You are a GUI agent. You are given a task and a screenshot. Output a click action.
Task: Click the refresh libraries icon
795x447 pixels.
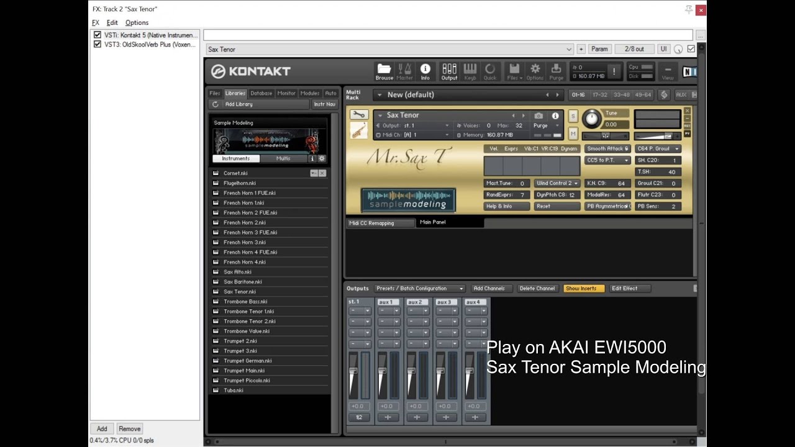216,104
